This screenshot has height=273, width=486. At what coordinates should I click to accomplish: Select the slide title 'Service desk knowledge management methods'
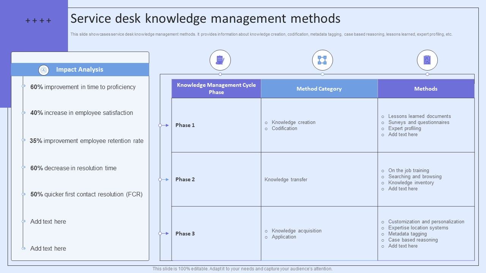pos(205,19)
